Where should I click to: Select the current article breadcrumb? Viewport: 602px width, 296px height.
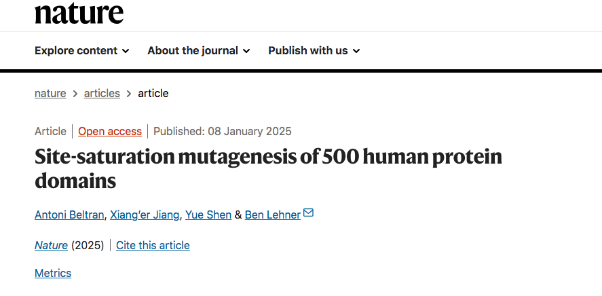point(153,93)
